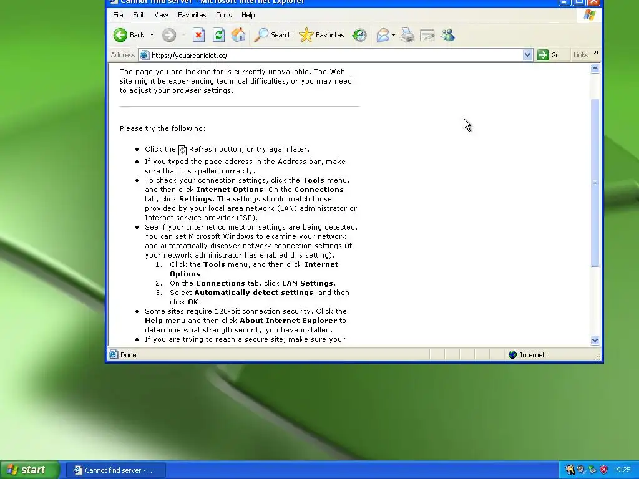639x479 pixels.
Task: Open the Edit menu
Action: click(139, 15)
